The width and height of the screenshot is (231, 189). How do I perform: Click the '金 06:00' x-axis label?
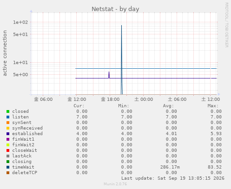pyautogui.click(x=43, y=99)
